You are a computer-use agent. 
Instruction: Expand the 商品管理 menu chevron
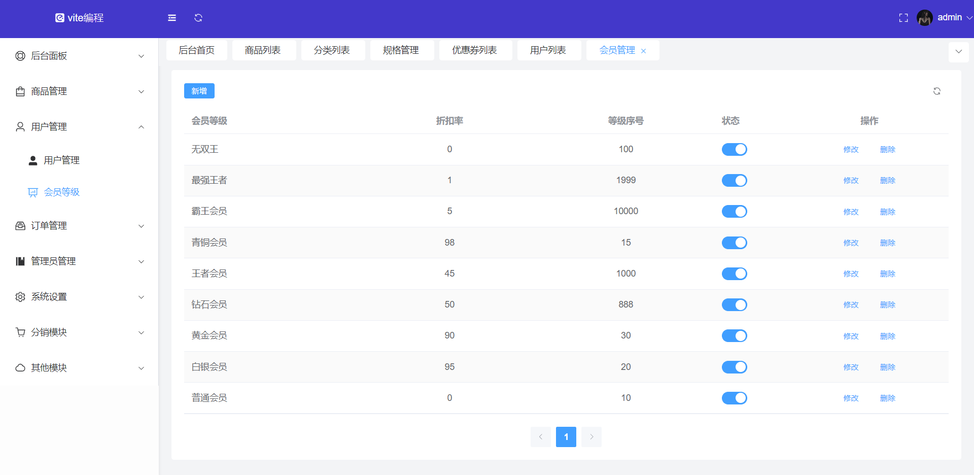point(142,92)
